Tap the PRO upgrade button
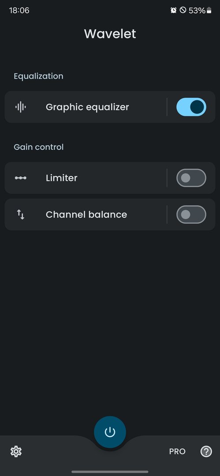This screenshot has height=476, width=220. [x=177, y=451]
